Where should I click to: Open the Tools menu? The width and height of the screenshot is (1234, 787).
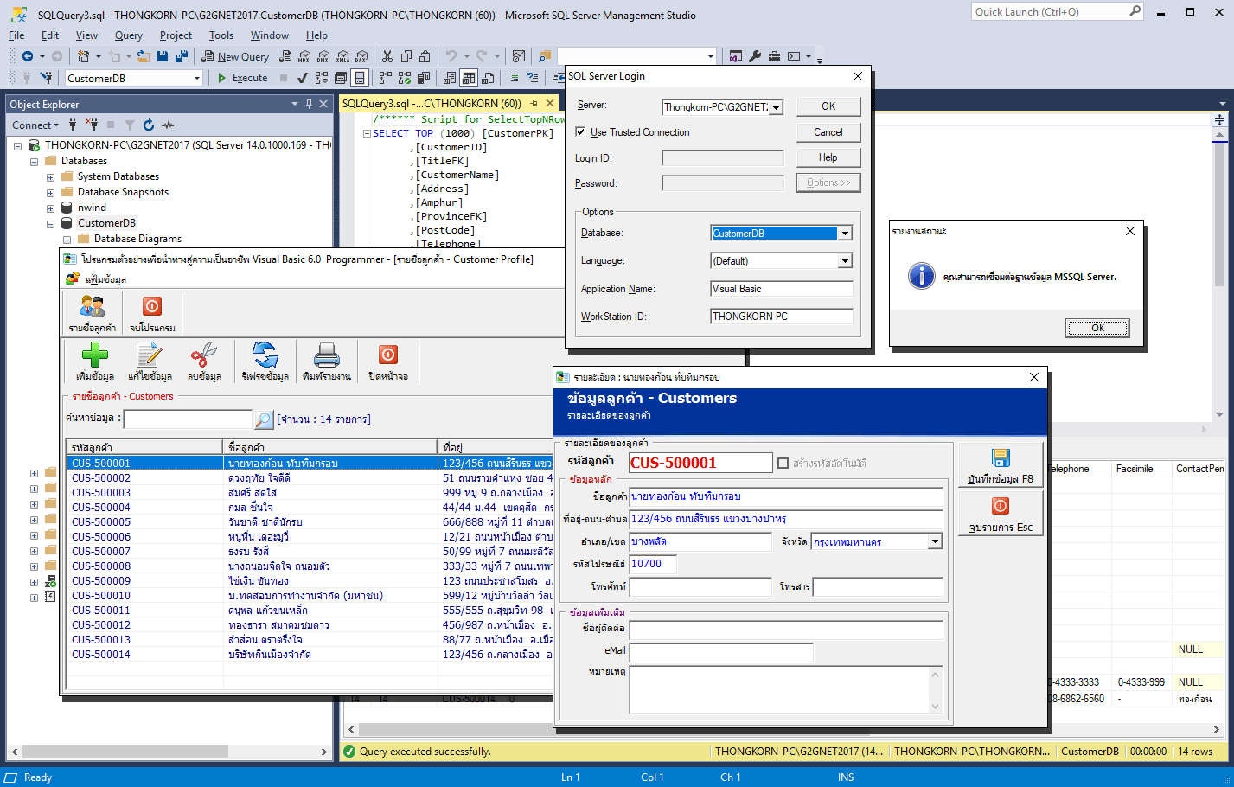[221, 35]
